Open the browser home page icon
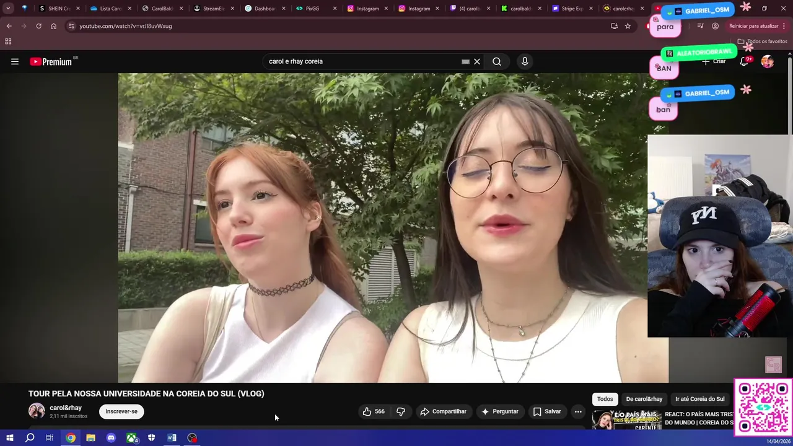The height and width of the screenshot is (446, 793). [53, 26]
